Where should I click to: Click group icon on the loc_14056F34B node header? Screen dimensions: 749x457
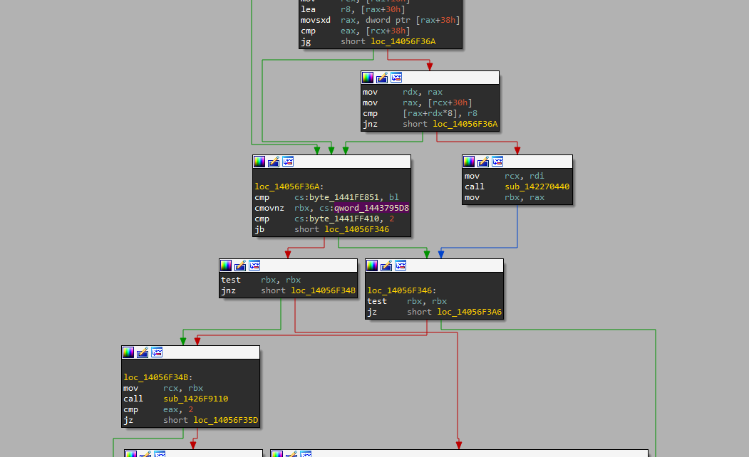point(157,352)
